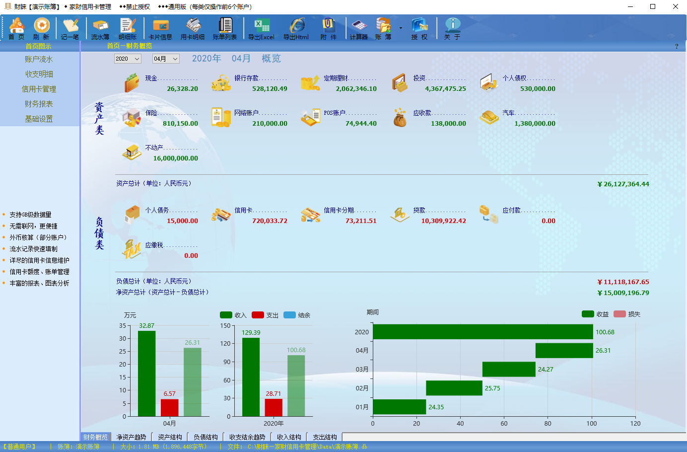Switch to the 净资产趋势 tab
This screenshot has width=687, height=452.
(x=131, y=437)
